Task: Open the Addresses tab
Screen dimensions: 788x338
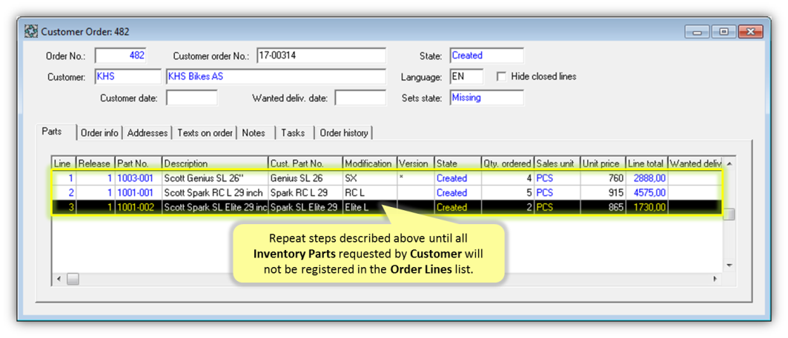Action: pyautogui.click(x=147, y=133)
